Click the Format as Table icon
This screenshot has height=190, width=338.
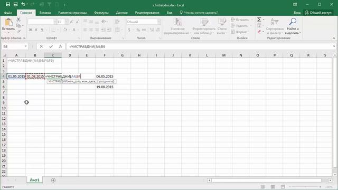click(x=204, y=22)
